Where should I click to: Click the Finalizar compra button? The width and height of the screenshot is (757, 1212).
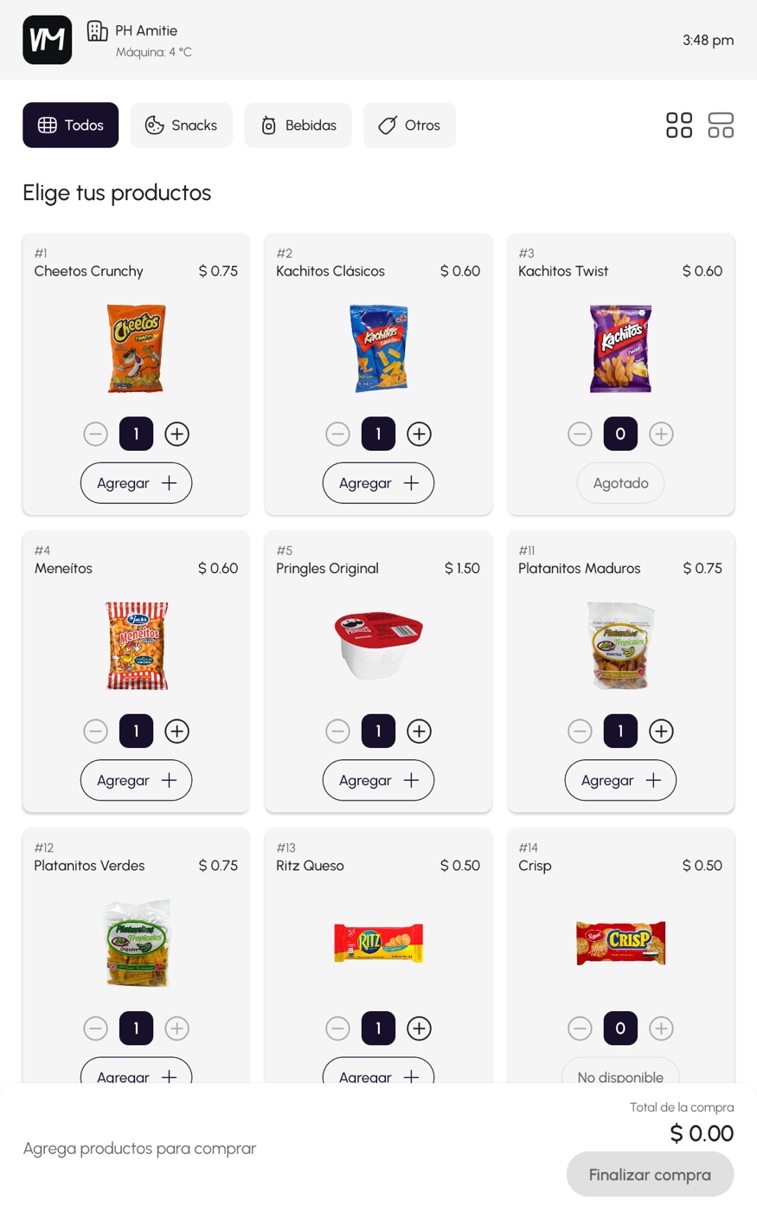650,1175
